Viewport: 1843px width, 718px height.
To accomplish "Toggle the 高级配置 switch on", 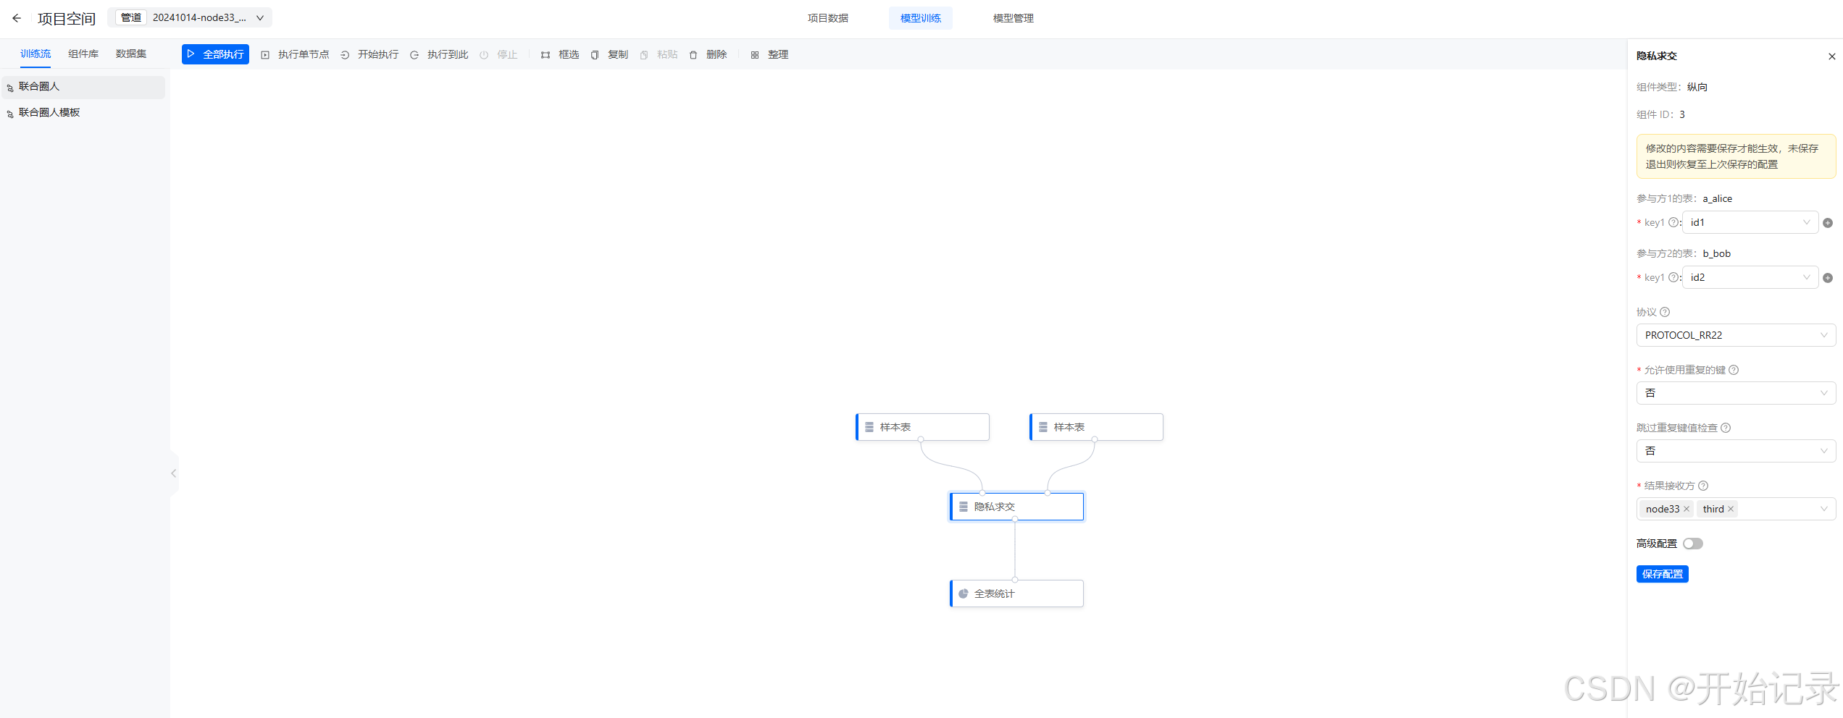I will 1693,543.
